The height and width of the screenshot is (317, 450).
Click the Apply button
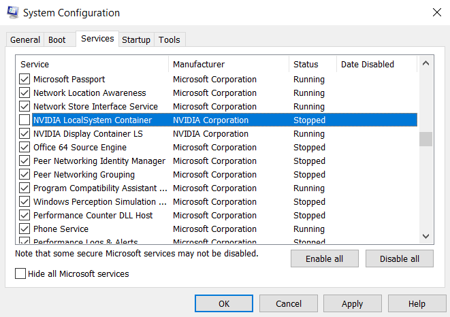point(352,303)
